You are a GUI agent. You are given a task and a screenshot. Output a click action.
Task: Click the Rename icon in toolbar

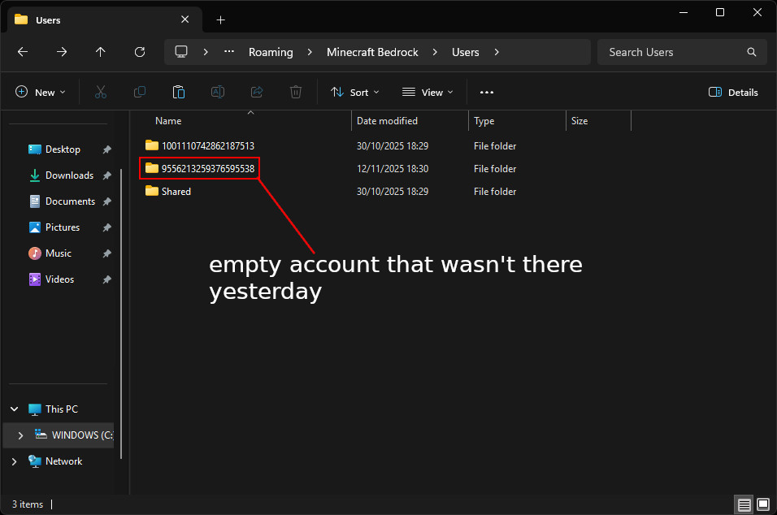coord(218,92)
